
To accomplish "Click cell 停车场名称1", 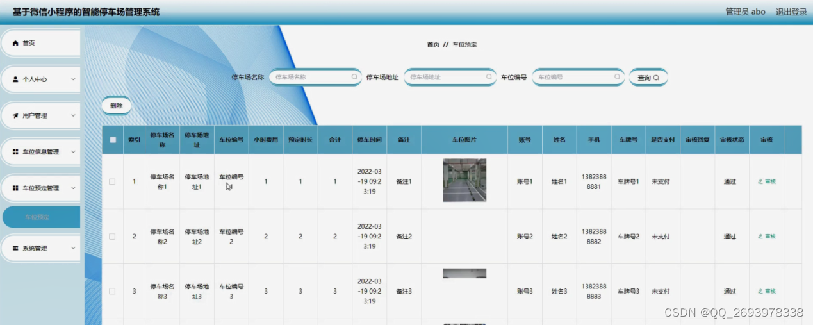I will pyautogui.click(x=162, y=181).
